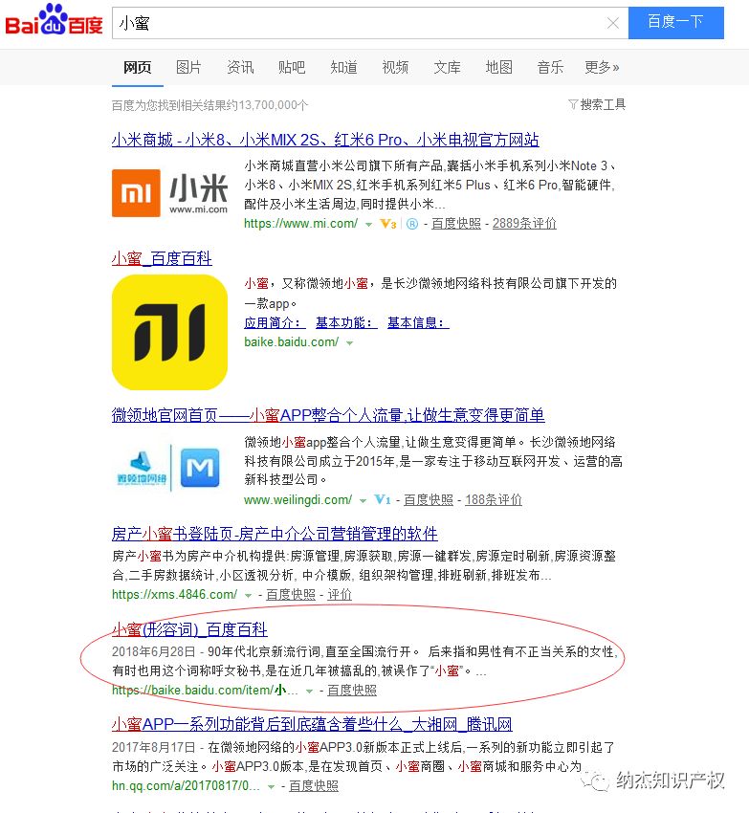The image size is (749, 813).
Task: Click the yellow 小蜜 app logo thumbnail
Action: pos(169,332)
